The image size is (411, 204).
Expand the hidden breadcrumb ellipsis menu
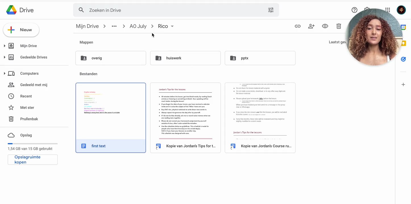click(114, 26)
